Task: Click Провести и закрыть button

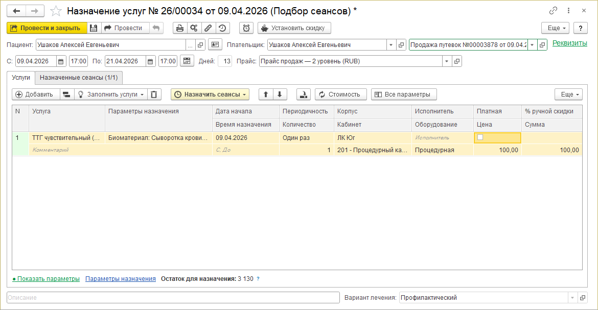Action: point(47,28)
